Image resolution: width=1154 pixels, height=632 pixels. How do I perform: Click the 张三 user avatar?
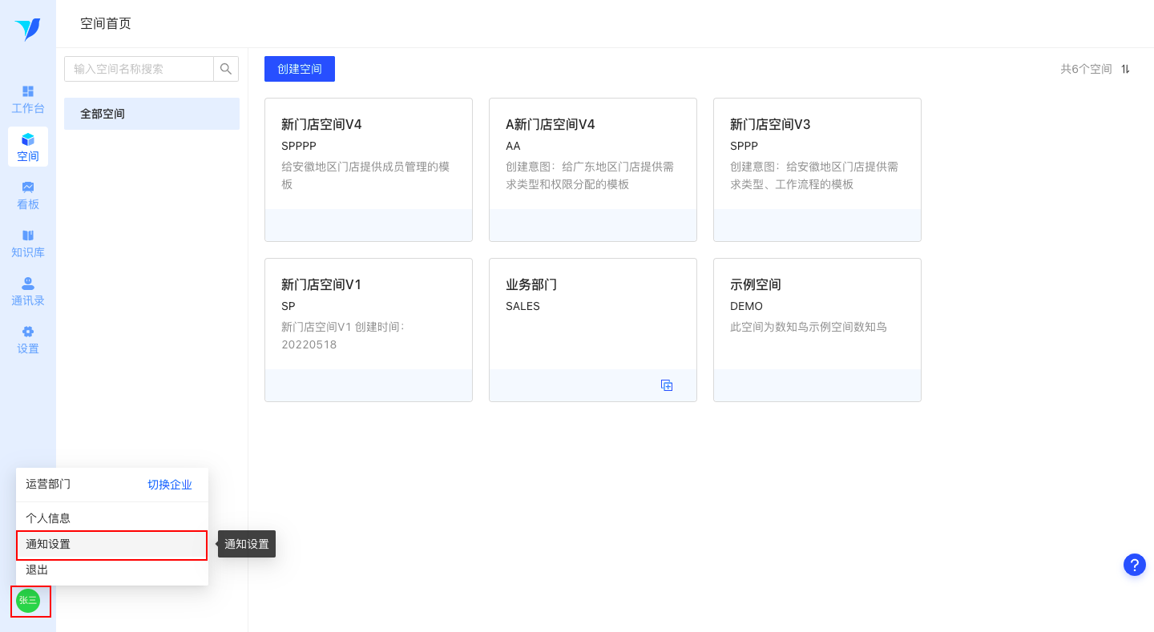click(28, 600)
